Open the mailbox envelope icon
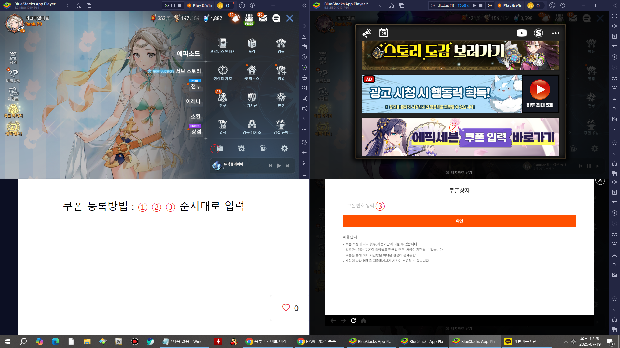 (x=263, y=18)
